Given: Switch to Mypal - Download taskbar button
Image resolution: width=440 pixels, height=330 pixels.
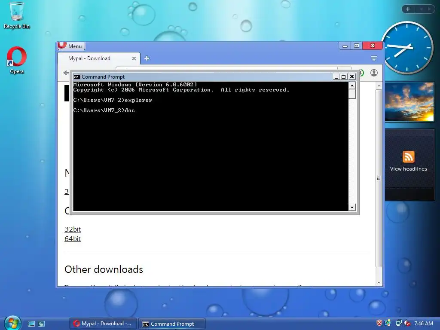Looking at the screenshot, I should [103, 324].
